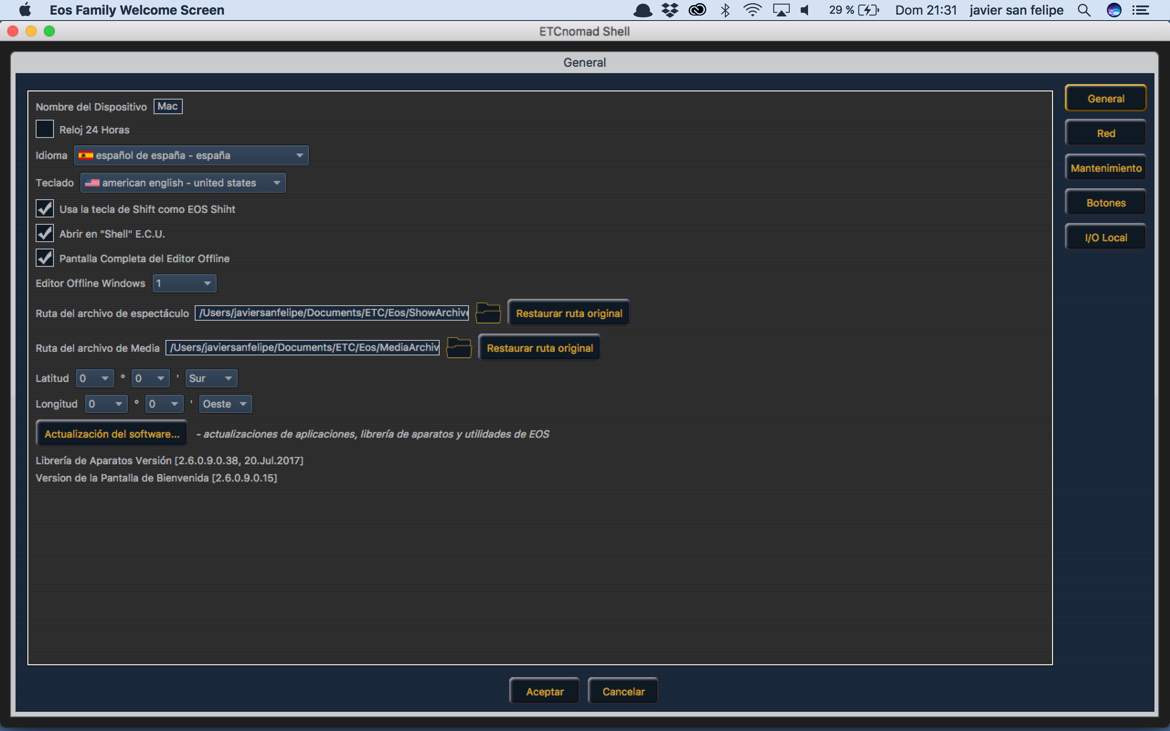Viewport: 1170px width, 731px height.
Task: Expand Editor Offline Windows count dropdown
Action: tap(184, 283)
